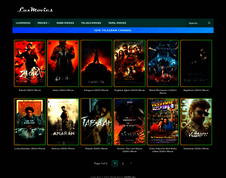226x178 pixels.
Task: Open the Bagheera movie poster
Action: (x=196, y=63)
